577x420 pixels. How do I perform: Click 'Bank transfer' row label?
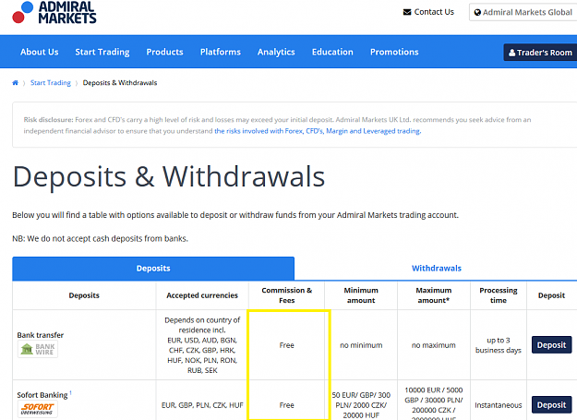click(x=41, y=335)
